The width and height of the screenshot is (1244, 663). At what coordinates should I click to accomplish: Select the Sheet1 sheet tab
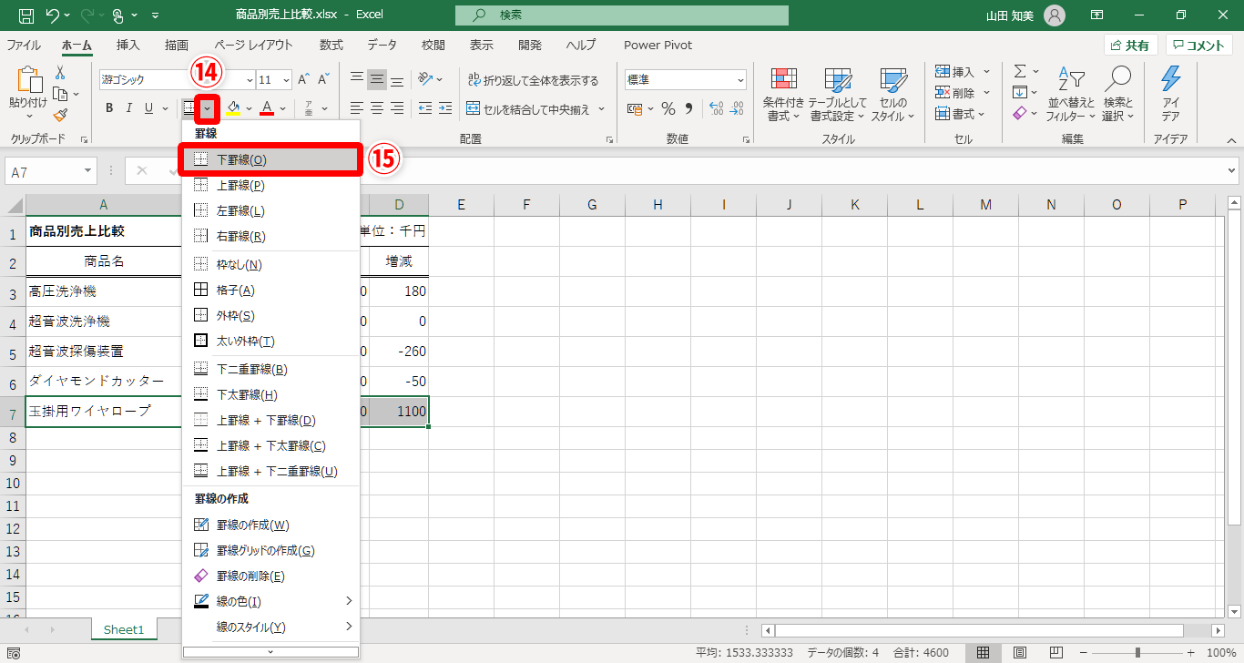[x=124, y=629]
